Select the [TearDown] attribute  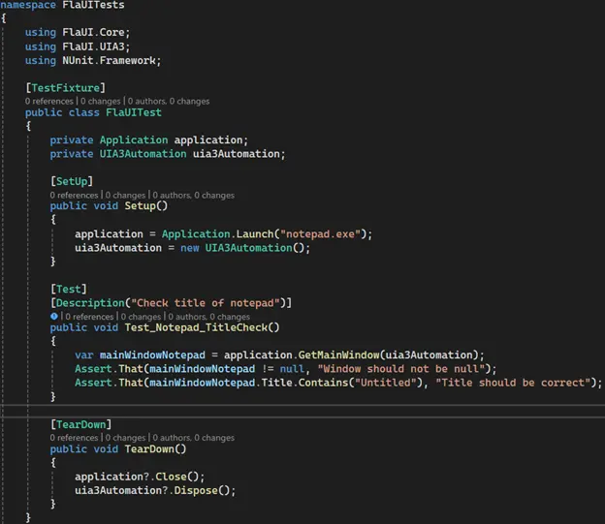coord(80,424)
